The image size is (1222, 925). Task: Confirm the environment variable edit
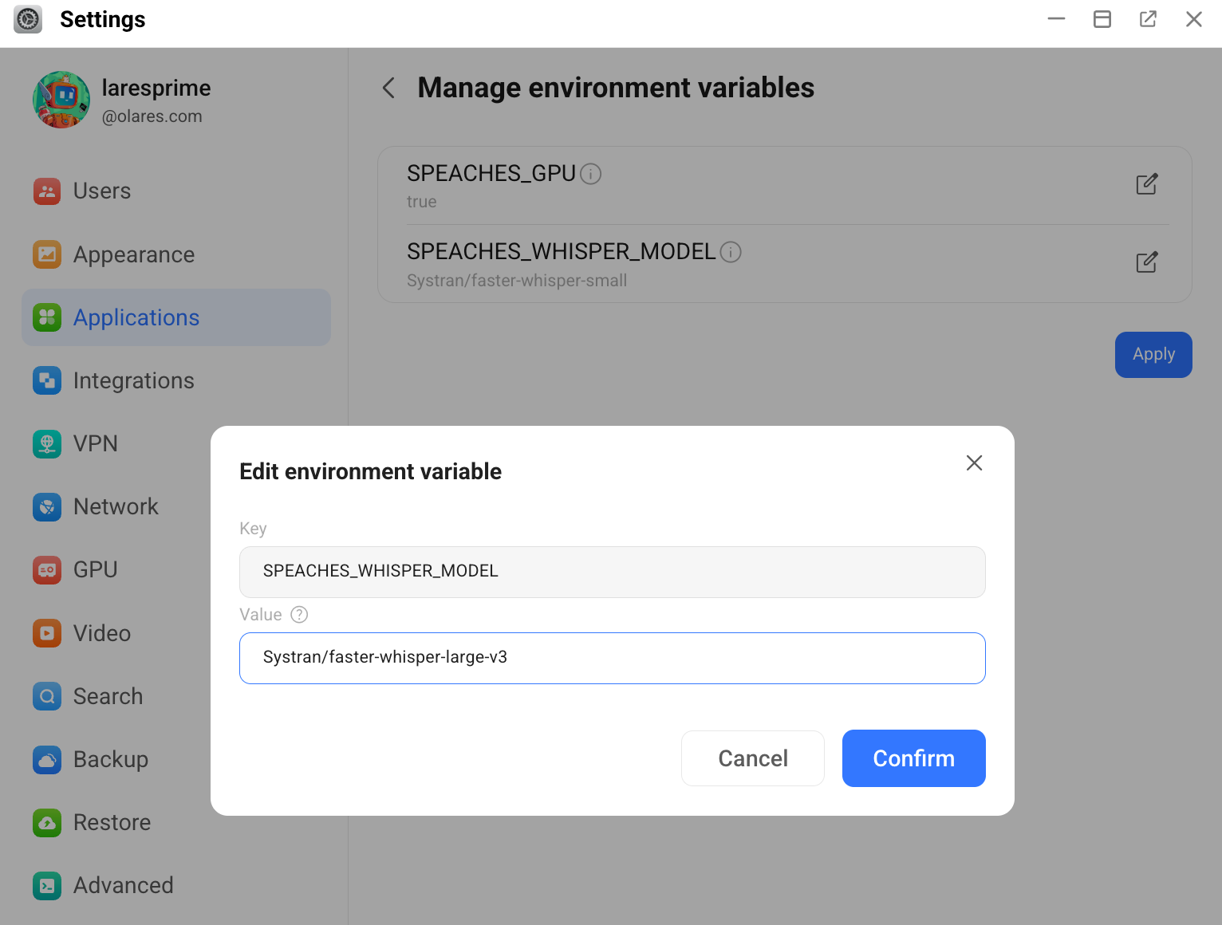coord(913,758)
